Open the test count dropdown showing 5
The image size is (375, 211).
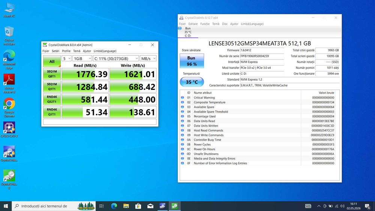66,58
